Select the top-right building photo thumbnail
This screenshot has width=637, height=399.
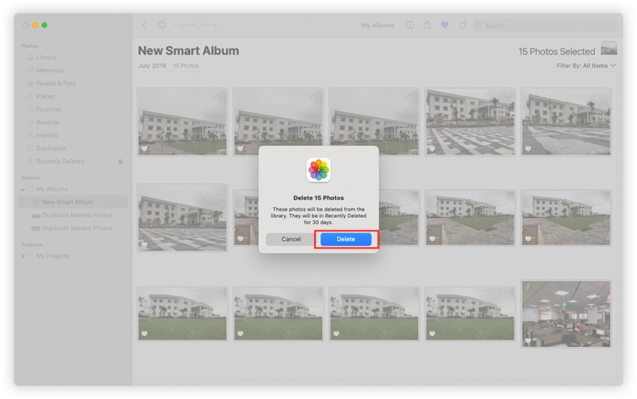[566, 121]
